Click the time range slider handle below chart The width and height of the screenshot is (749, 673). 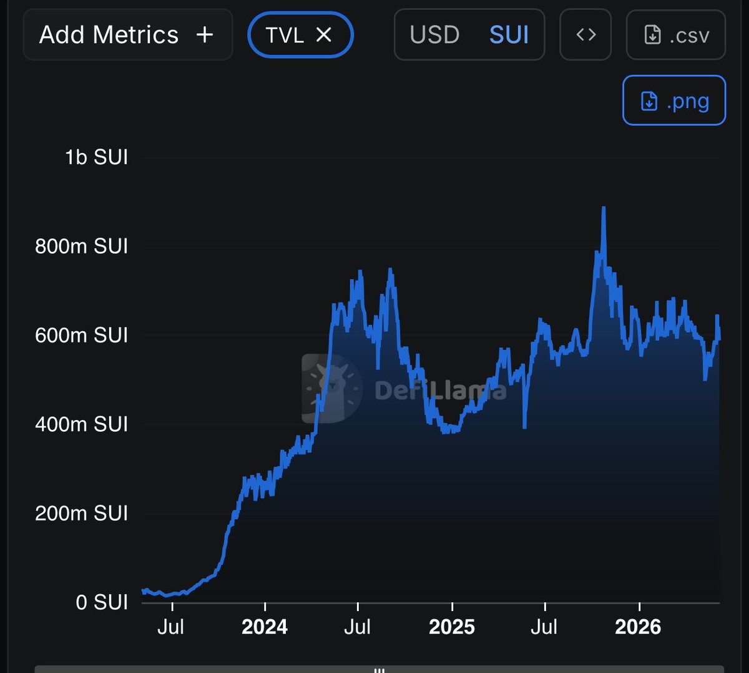(x=379, y=670)
